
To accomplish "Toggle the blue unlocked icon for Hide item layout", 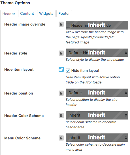I will tap(61, 69).
